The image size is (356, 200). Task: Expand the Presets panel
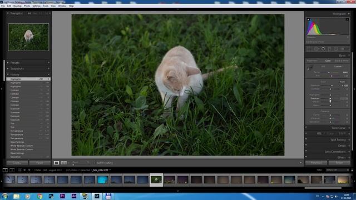point(8,63)
